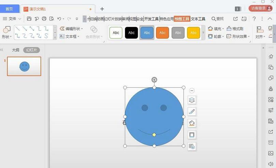276x168 pixels.
Task: Select the double arrow line shape
Action: coord(32,29)
